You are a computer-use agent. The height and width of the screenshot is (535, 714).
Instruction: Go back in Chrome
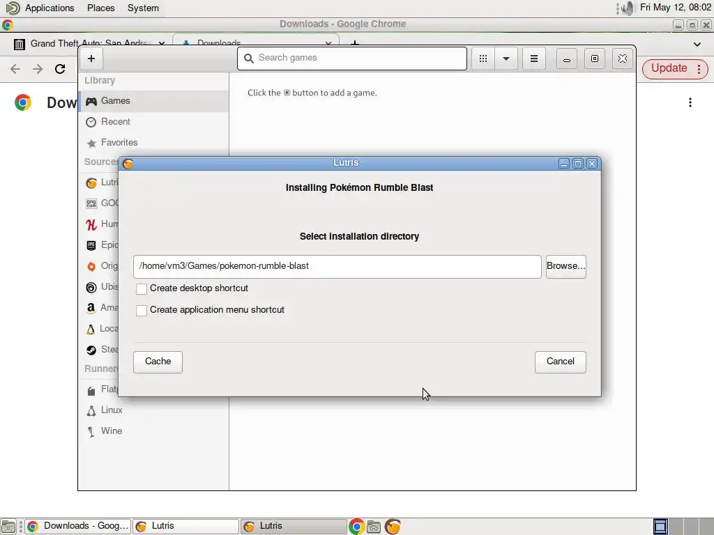pyautogui.click(x=15, y=69)
